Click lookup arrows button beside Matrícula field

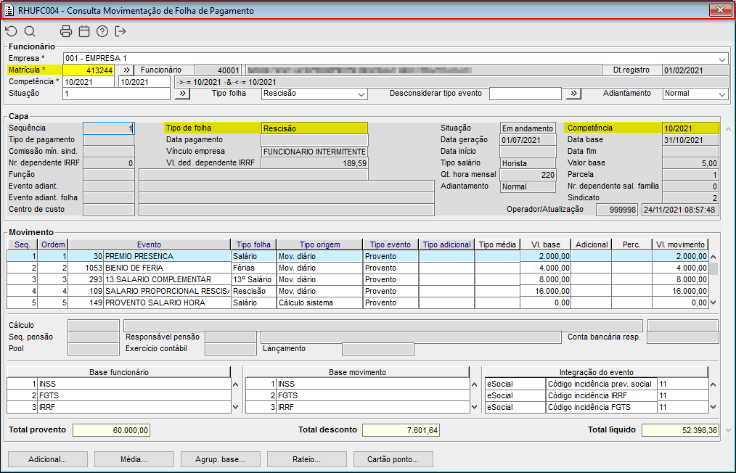[126, 70]
